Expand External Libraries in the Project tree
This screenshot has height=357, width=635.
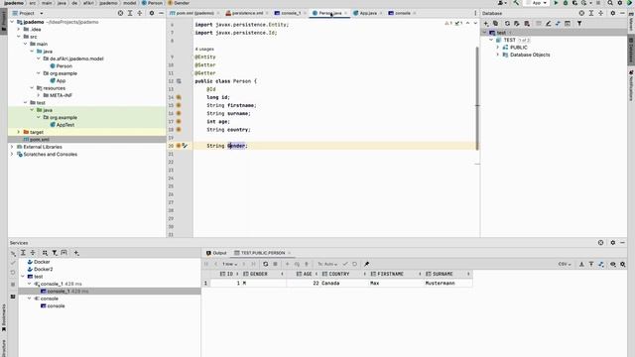[12, 147]
